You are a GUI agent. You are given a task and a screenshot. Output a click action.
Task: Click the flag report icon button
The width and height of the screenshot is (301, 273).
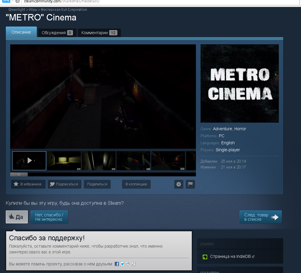[190, 184]
